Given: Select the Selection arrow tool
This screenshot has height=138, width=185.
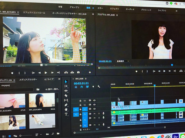Looking at the screenshot, I should pos(66,82).
